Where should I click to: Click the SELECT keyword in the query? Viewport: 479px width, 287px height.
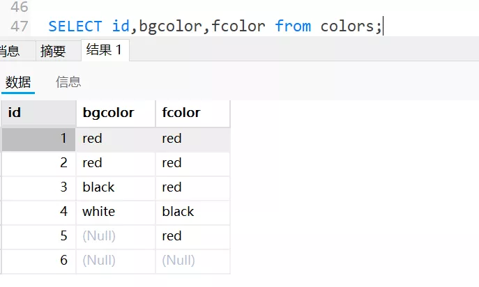pos(75,26)
